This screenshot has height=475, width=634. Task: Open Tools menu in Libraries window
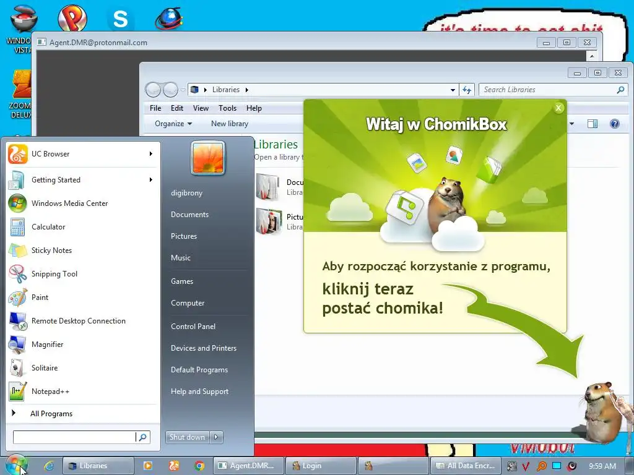click(227, 108)
